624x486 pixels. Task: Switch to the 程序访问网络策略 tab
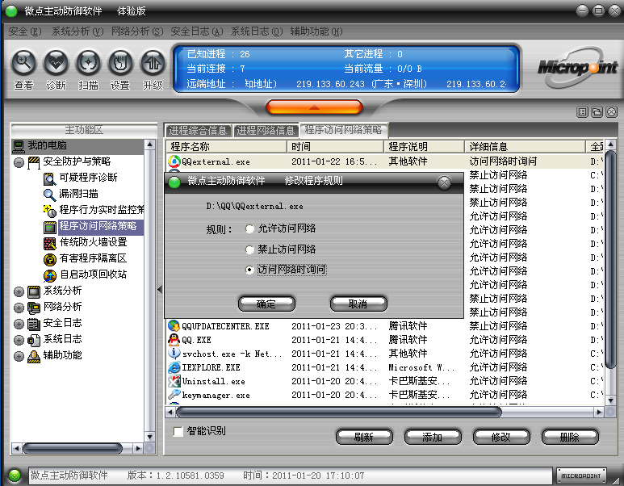[x=343, y=130]
